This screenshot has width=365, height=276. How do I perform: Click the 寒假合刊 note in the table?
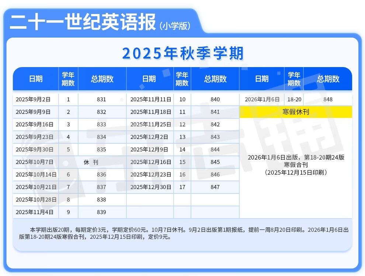[296, 165]
